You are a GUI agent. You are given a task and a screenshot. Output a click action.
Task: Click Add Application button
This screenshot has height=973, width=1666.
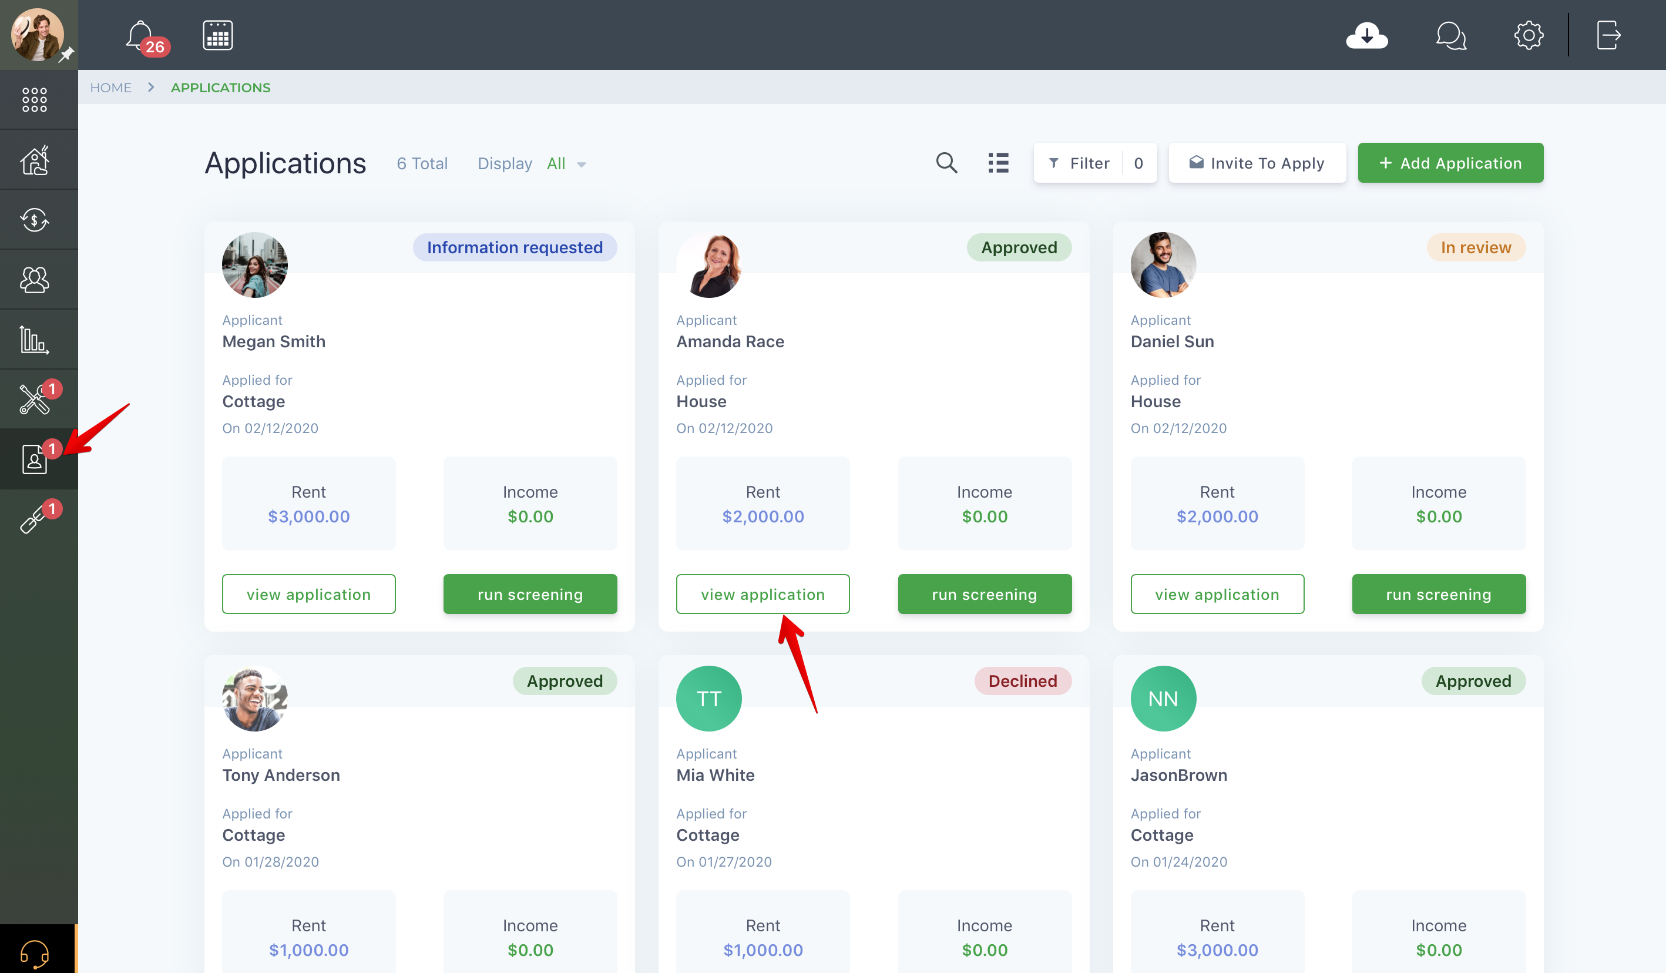(x=1450, y=163)
